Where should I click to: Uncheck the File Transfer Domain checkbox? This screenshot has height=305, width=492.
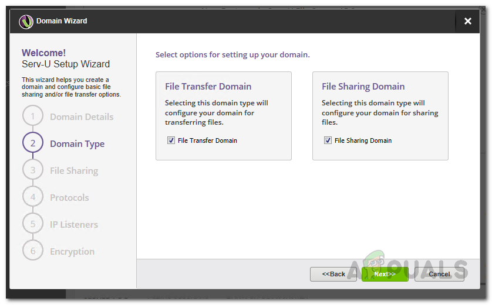click(171, 140)
